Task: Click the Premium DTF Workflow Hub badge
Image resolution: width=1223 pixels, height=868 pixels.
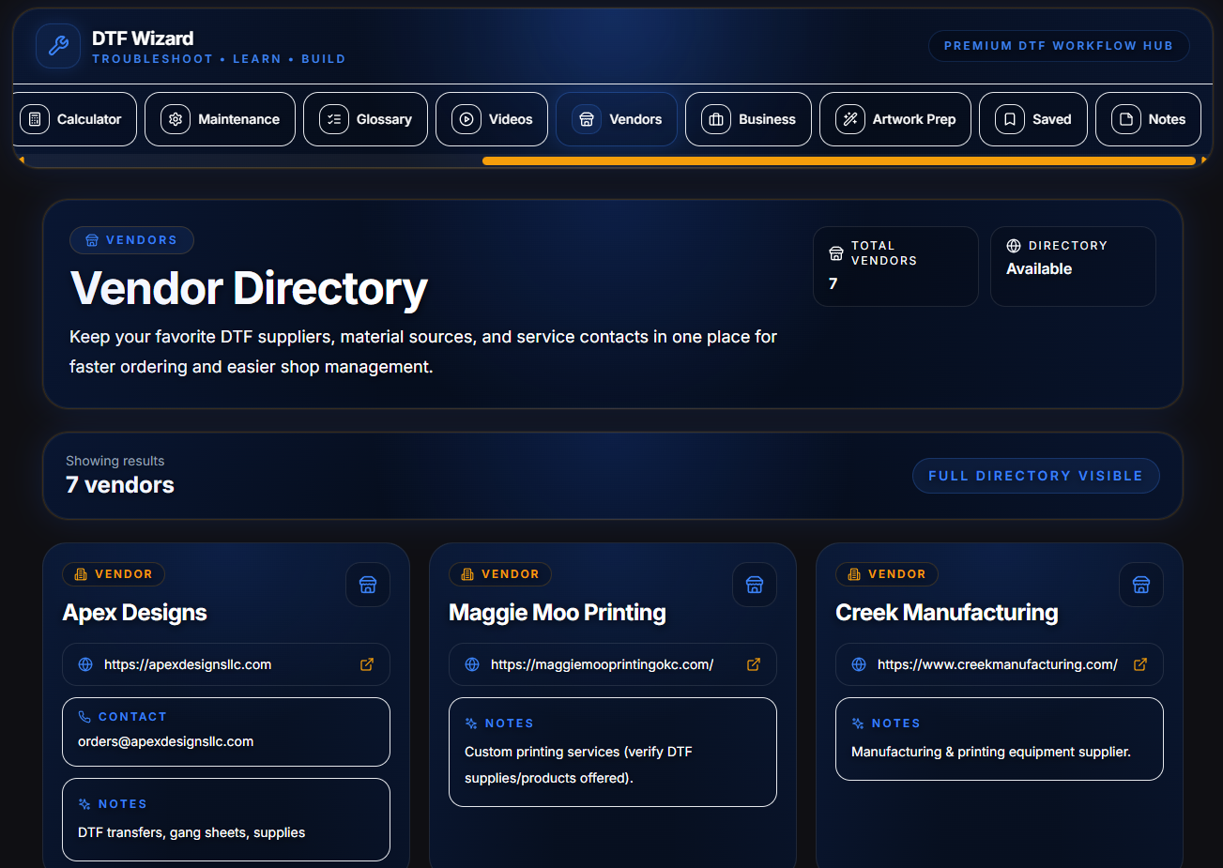Action: (x=1058, y=46)
